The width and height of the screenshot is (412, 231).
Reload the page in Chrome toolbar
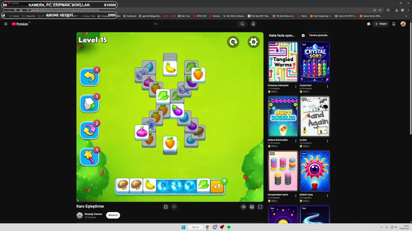click(15, 10)
